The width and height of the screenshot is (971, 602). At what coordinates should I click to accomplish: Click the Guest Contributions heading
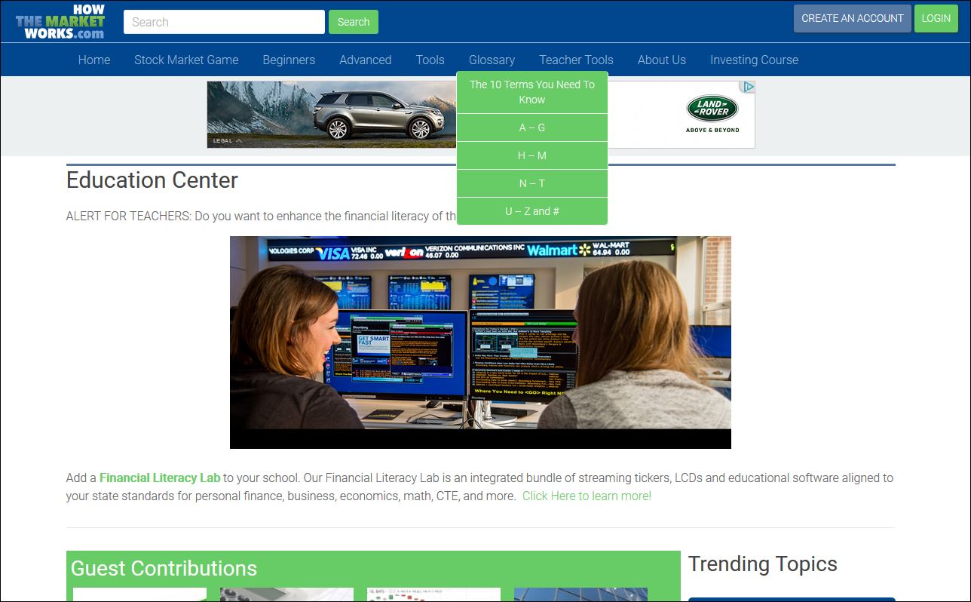point(164,568)
